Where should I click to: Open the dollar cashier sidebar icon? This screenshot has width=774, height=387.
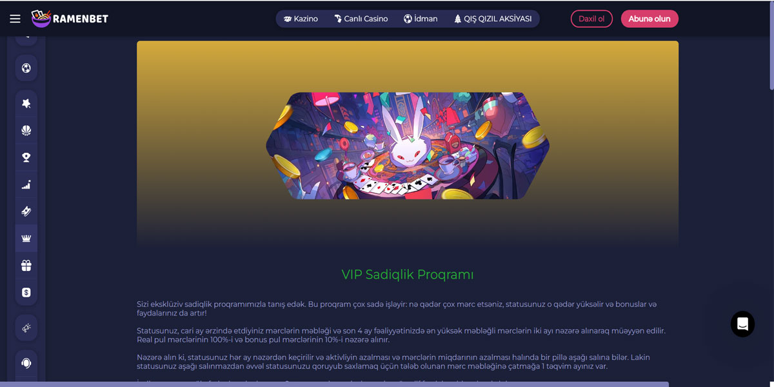click(x=26, y=292)
